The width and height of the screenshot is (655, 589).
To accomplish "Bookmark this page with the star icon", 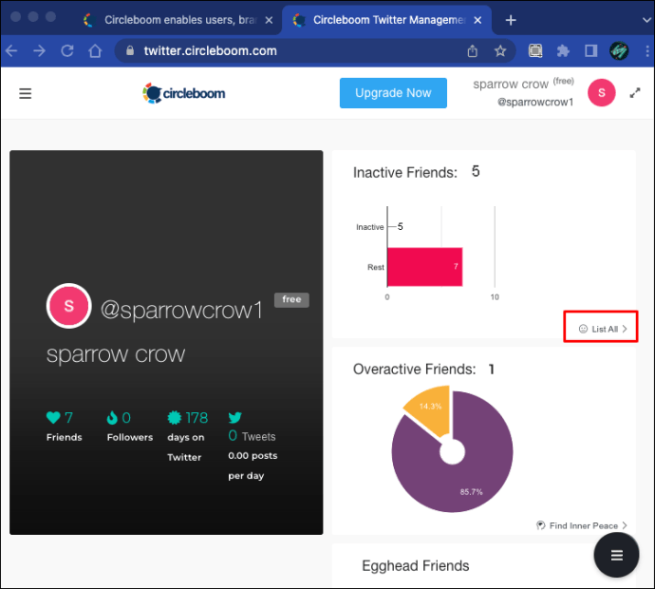I will pyautogui.click(x=500, y=51).
